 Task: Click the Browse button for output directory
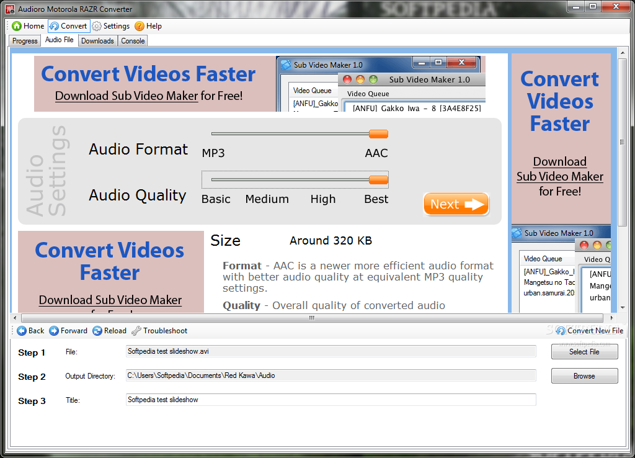tap(584, 375)
